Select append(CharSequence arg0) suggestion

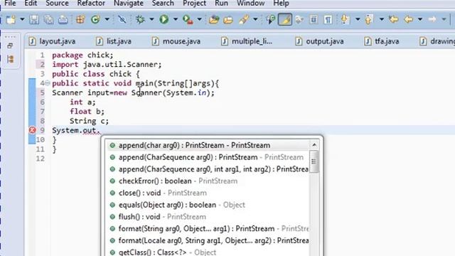(x=208, y=157)
